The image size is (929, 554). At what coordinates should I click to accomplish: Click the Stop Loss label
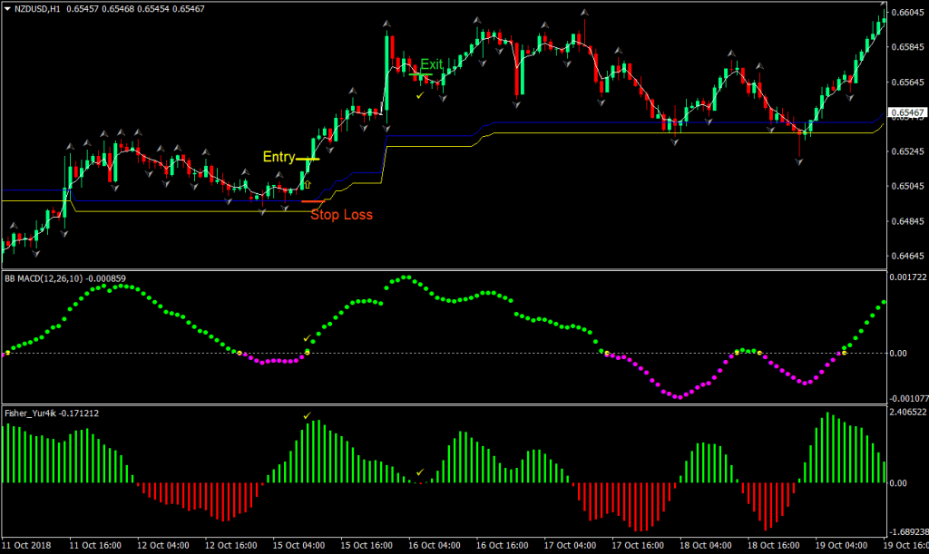click(343, 215)
